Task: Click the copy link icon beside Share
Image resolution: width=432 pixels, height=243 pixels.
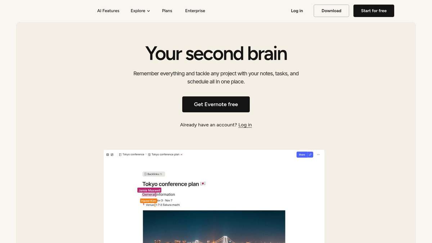Action: pos(310,154)
